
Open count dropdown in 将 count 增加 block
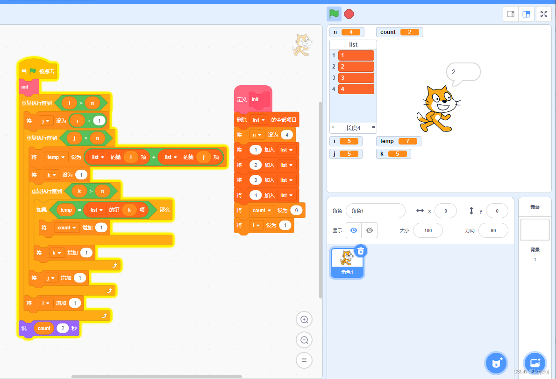[x=67, y=227]
